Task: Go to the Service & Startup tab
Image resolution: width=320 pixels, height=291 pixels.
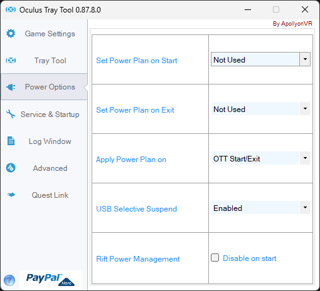Action: click(x=44, y=115)
